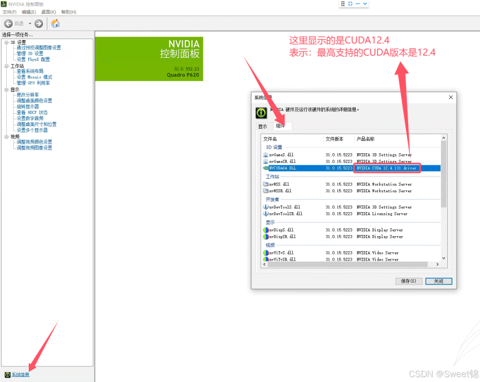Click the 保存(S) button

(409, 281)
